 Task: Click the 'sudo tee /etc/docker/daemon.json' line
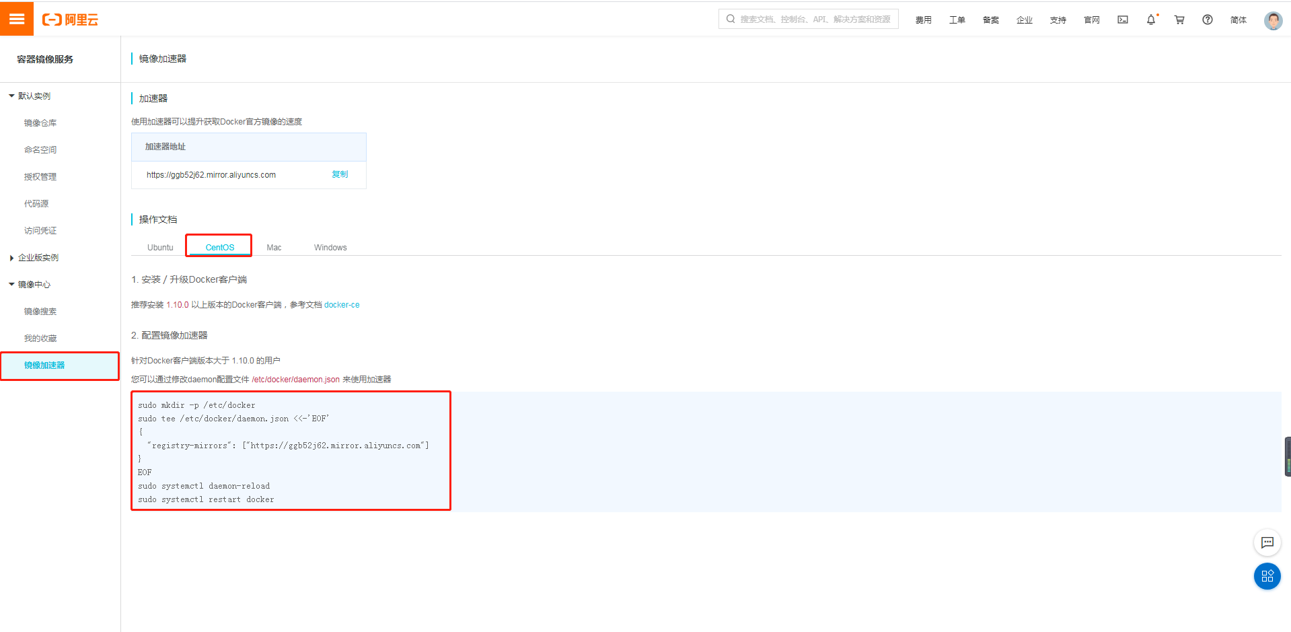point(233,419)
